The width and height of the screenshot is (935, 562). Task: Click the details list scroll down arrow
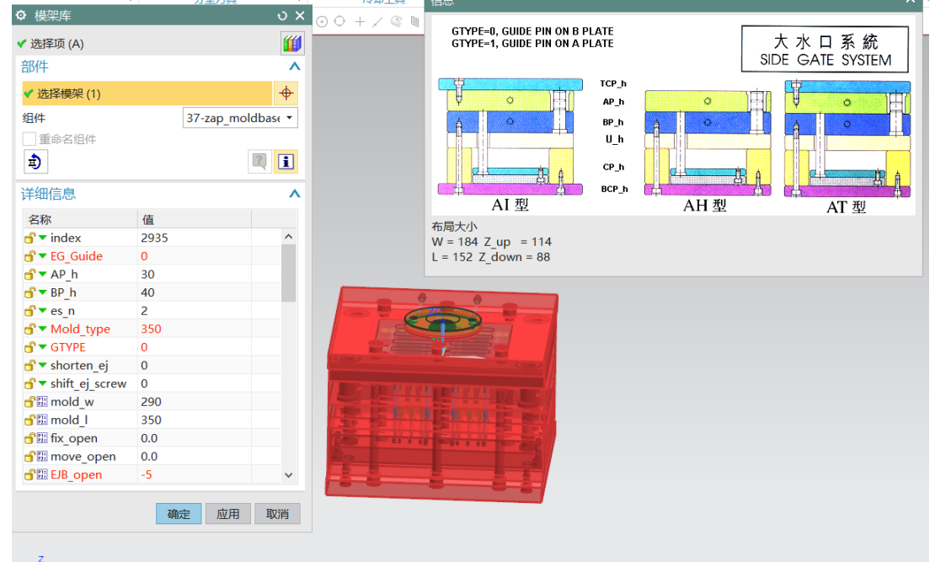tap(289, 475)
